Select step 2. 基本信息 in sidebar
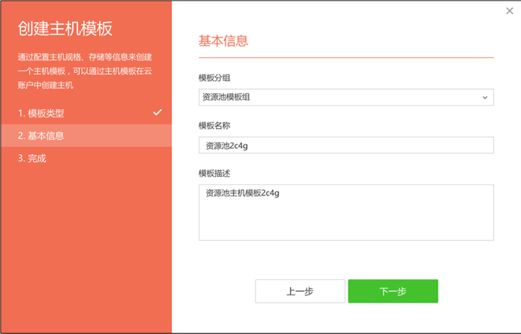Screen dimensions: 521x334 [41, 136]
